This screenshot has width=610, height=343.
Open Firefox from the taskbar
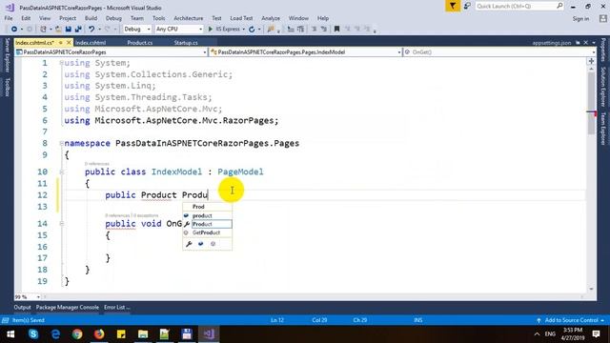click(x=99, y=334)
